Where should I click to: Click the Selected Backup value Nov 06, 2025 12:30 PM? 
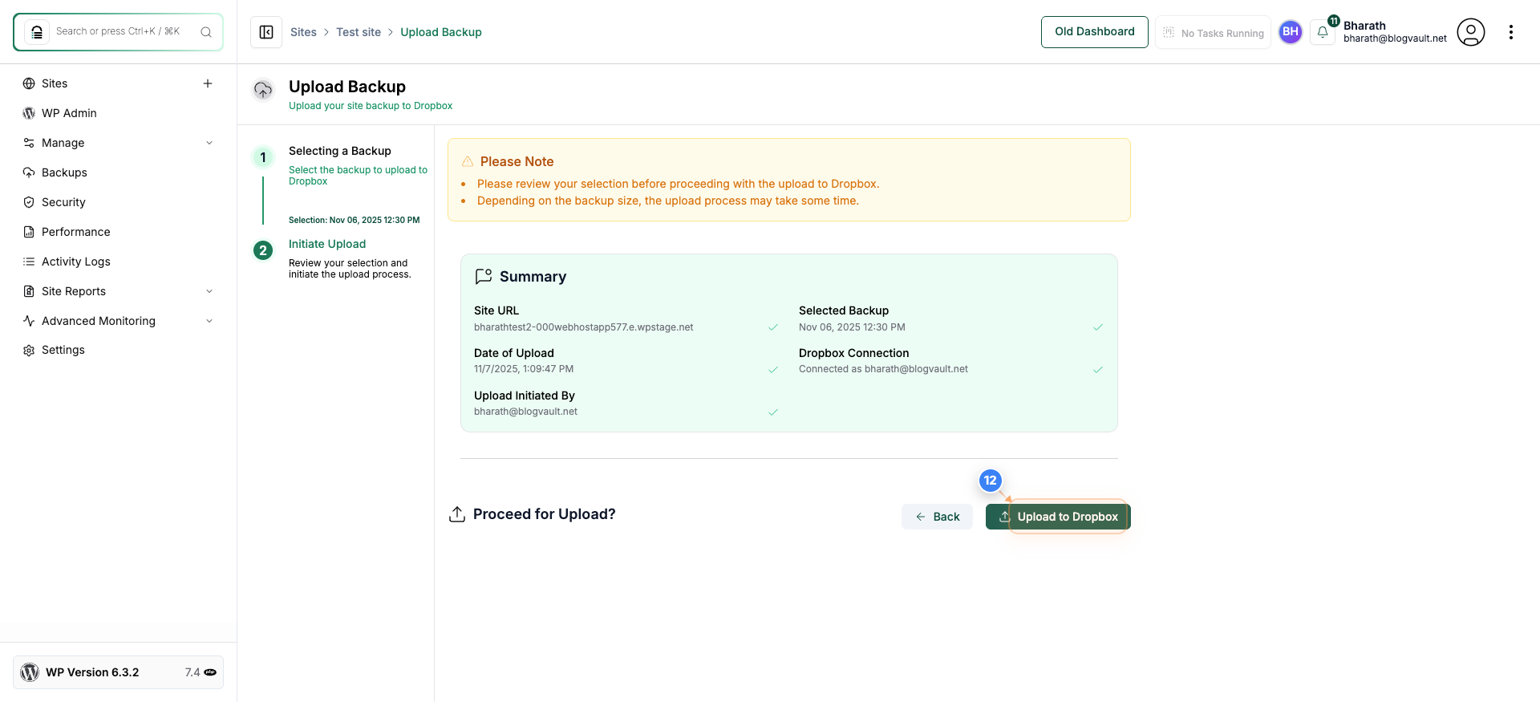(852, 327)
